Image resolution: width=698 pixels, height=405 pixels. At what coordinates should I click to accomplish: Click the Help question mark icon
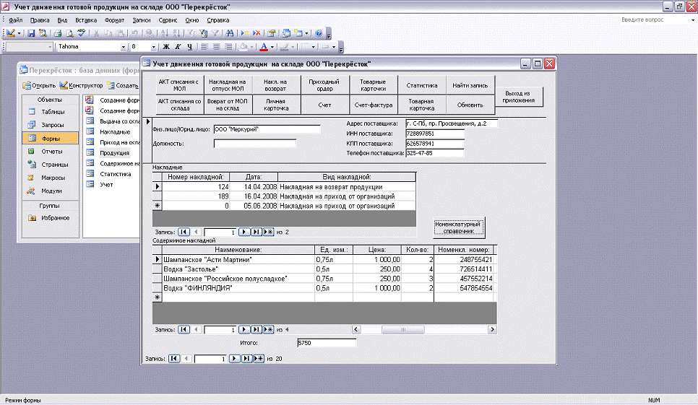319,33
